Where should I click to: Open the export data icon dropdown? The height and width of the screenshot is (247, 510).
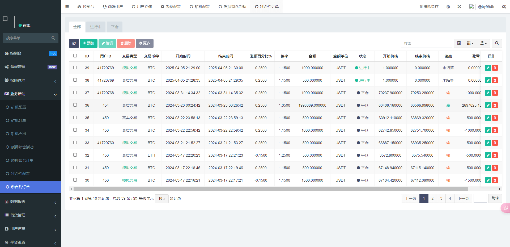[483, 43]
